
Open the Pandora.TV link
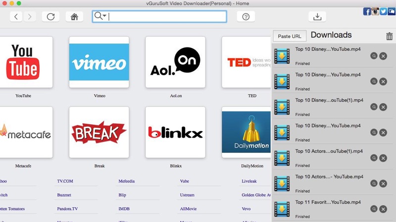pos(67,209)
